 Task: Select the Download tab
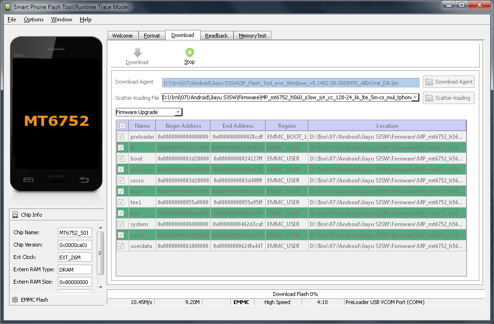point(183,35)
